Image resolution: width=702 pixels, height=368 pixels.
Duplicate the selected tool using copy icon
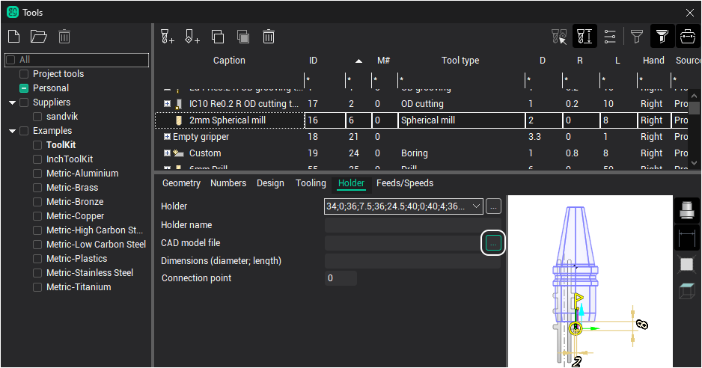pyautogui.click(x=218, y=36)
